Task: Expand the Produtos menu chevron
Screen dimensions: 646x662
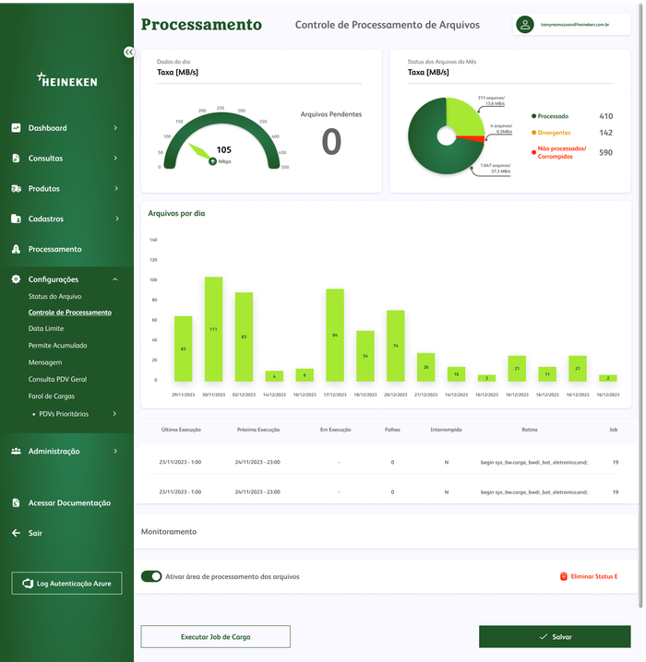Action: [x=116, y=188]
